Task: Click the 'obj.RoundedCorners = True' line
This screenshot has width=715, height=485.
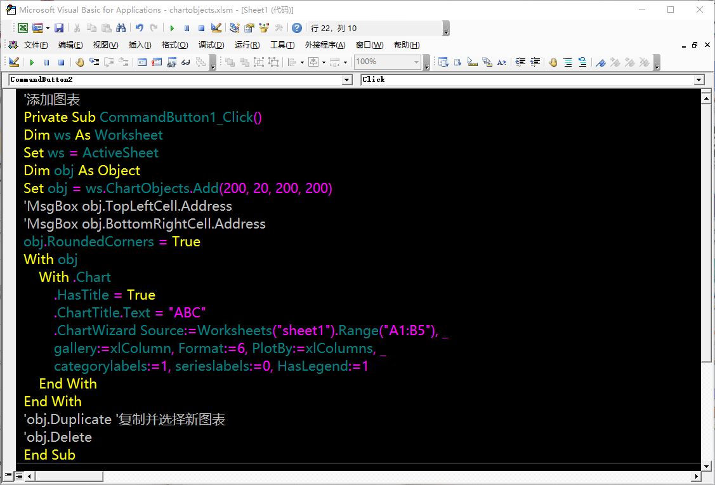Action: (112, 242)
